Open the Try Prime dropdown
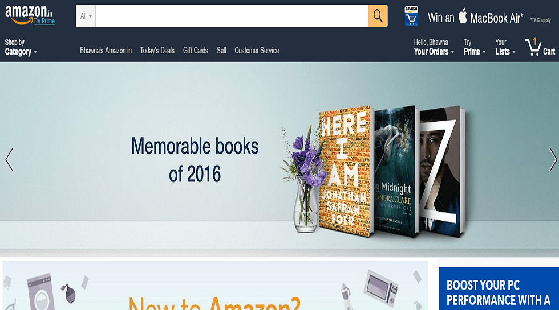Screen dimensions: 559x310 pyautogui.click(x=475, y=47)
